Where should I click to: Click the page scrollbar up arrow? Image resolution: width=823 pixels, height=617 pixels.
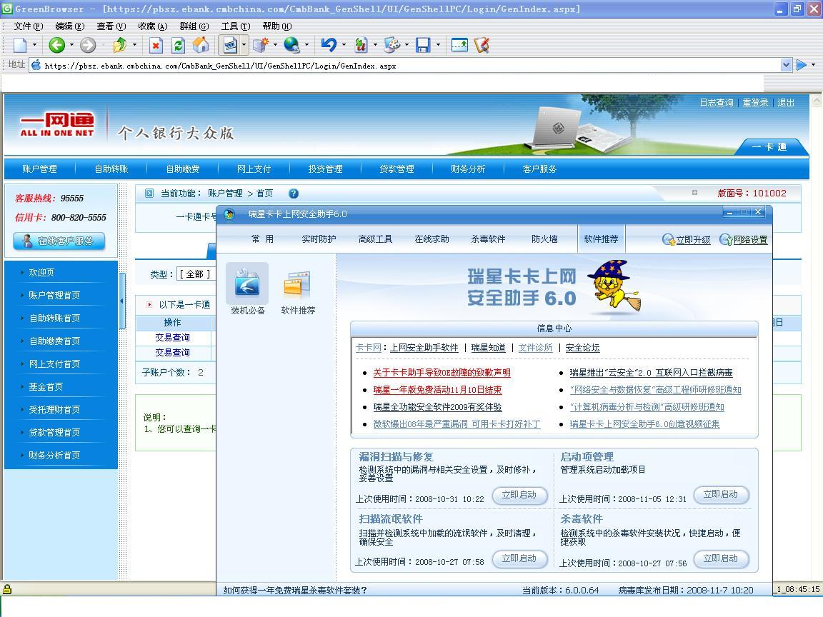(x=817, y=100)
